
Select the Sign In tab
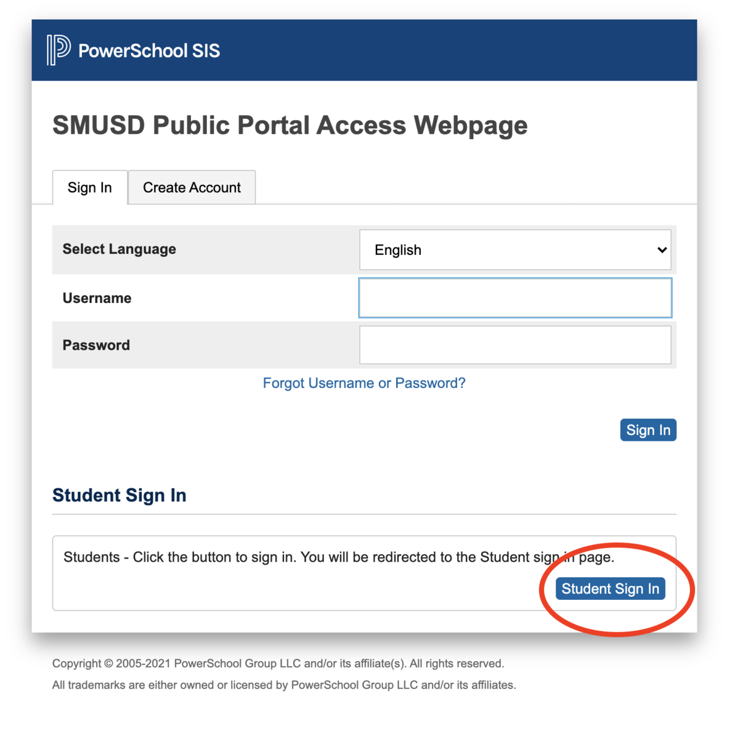[89, 187]
